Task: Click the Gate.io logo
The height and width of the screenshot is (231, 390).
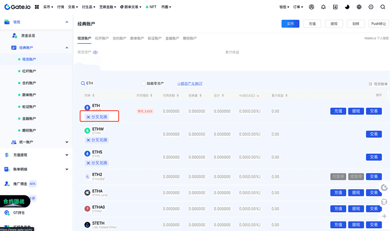Action: 18,7
